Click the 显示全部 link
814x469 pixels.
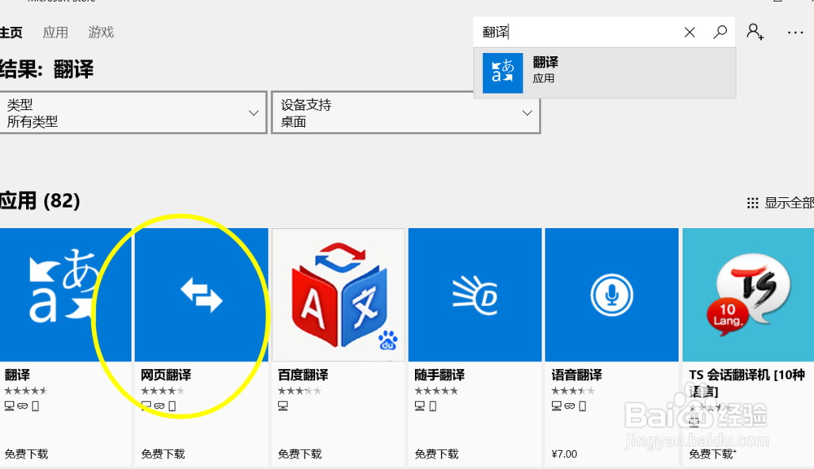coord(789,203)
